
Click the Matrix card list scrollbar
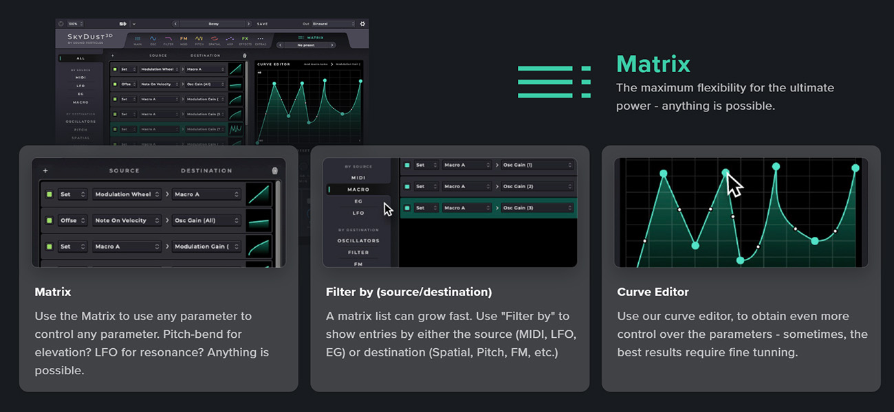(x=278, y=225)
